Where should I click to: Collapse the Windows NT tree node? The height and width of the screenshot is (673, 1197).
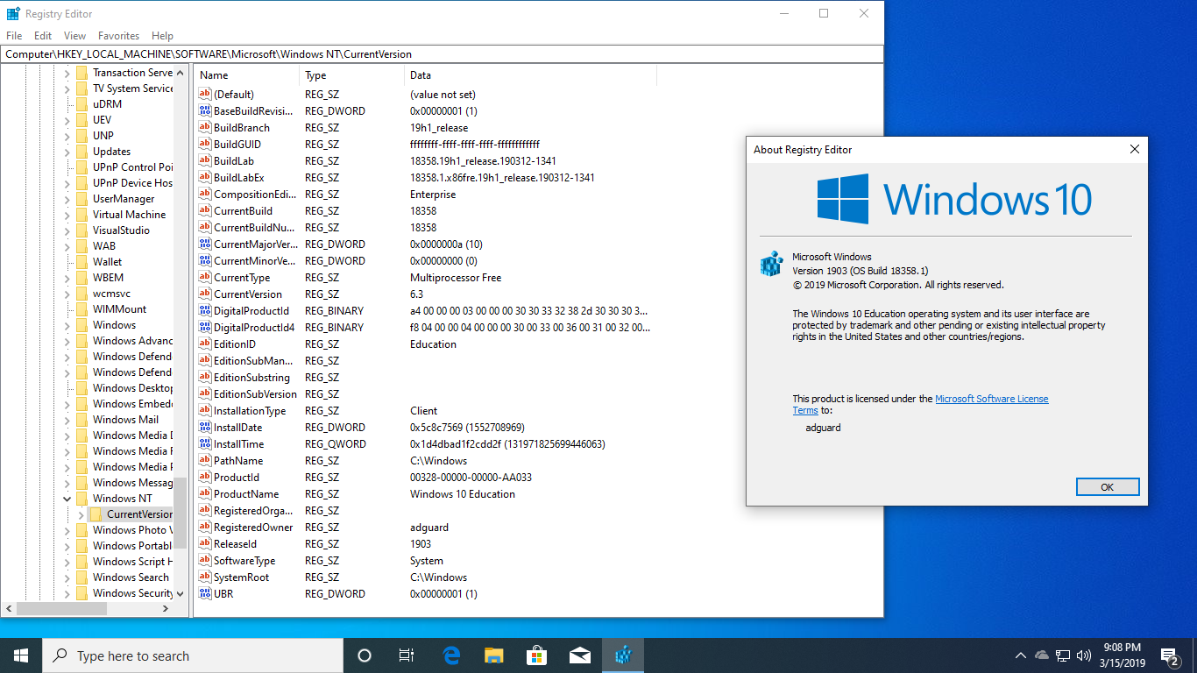point(67,499)
